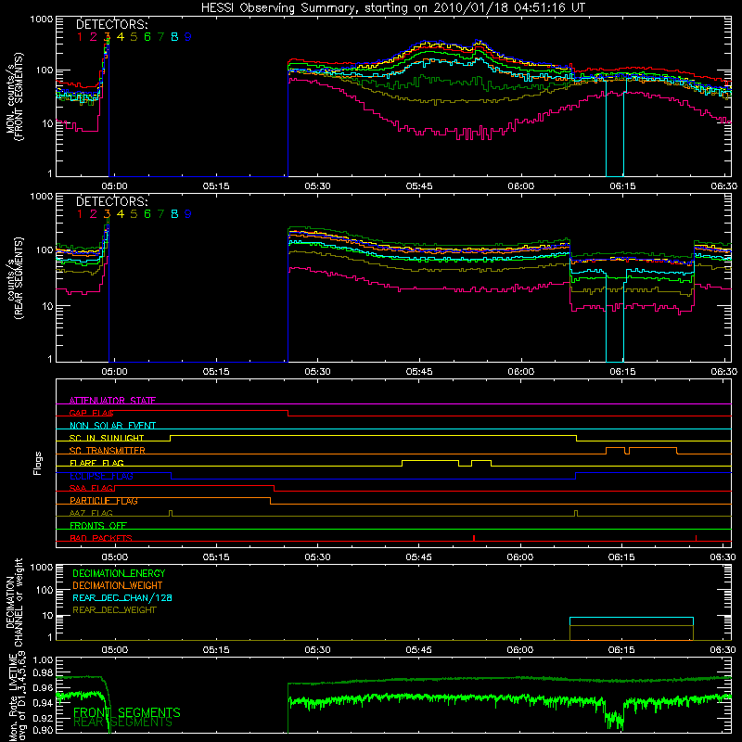742x742 pixels.
Task: Click the REAR_DEC_WEIGHT legend entry
Action: click(114, 610)
